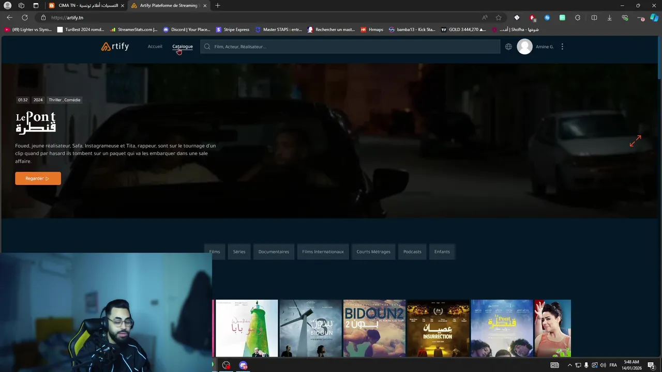Click the artify.tn address bar

click(259, 18)
